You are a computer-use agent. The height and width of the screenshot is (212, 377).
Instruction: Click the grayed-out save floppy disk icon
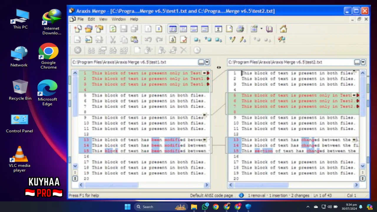124,29
